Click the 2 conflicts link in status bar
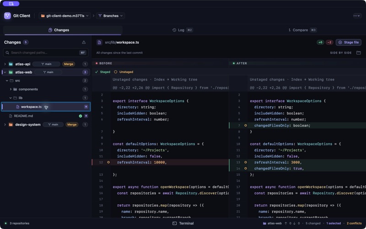The image size is (366, 229). point(354,224)
